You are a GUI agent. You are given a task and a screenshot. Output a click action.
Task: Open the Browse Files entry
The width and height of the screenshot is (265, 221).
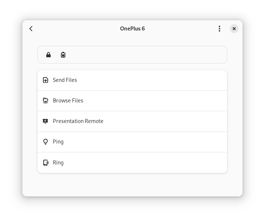68,101
